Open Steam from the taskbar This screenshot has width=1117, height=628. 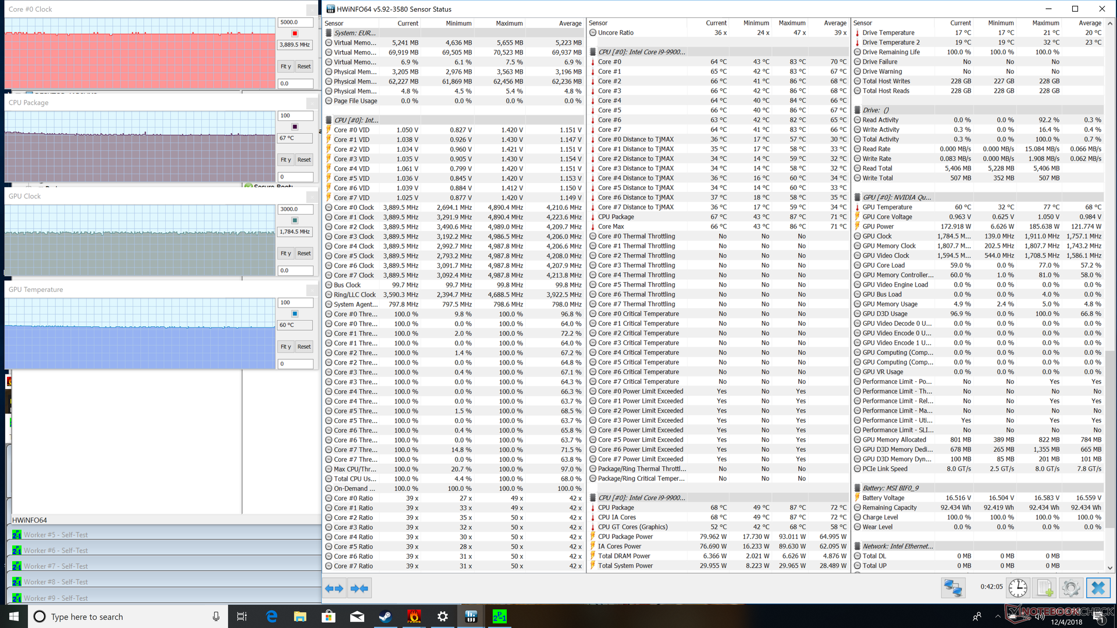tap(385, 616)
